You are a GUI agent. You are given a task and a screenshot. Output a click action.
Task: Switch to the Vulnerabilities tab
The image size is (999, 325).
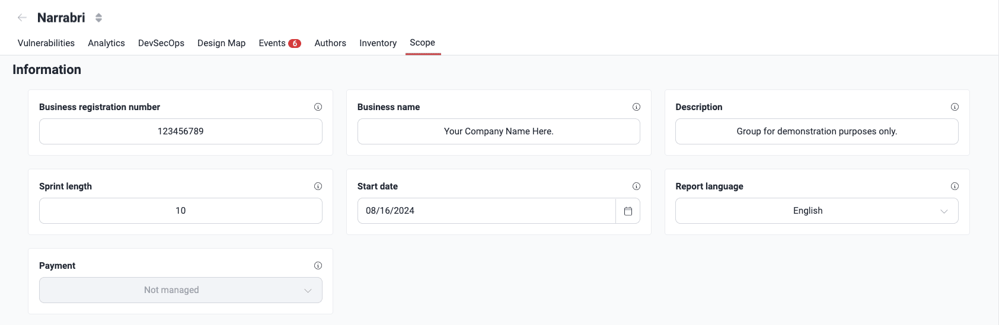[46, 43]
